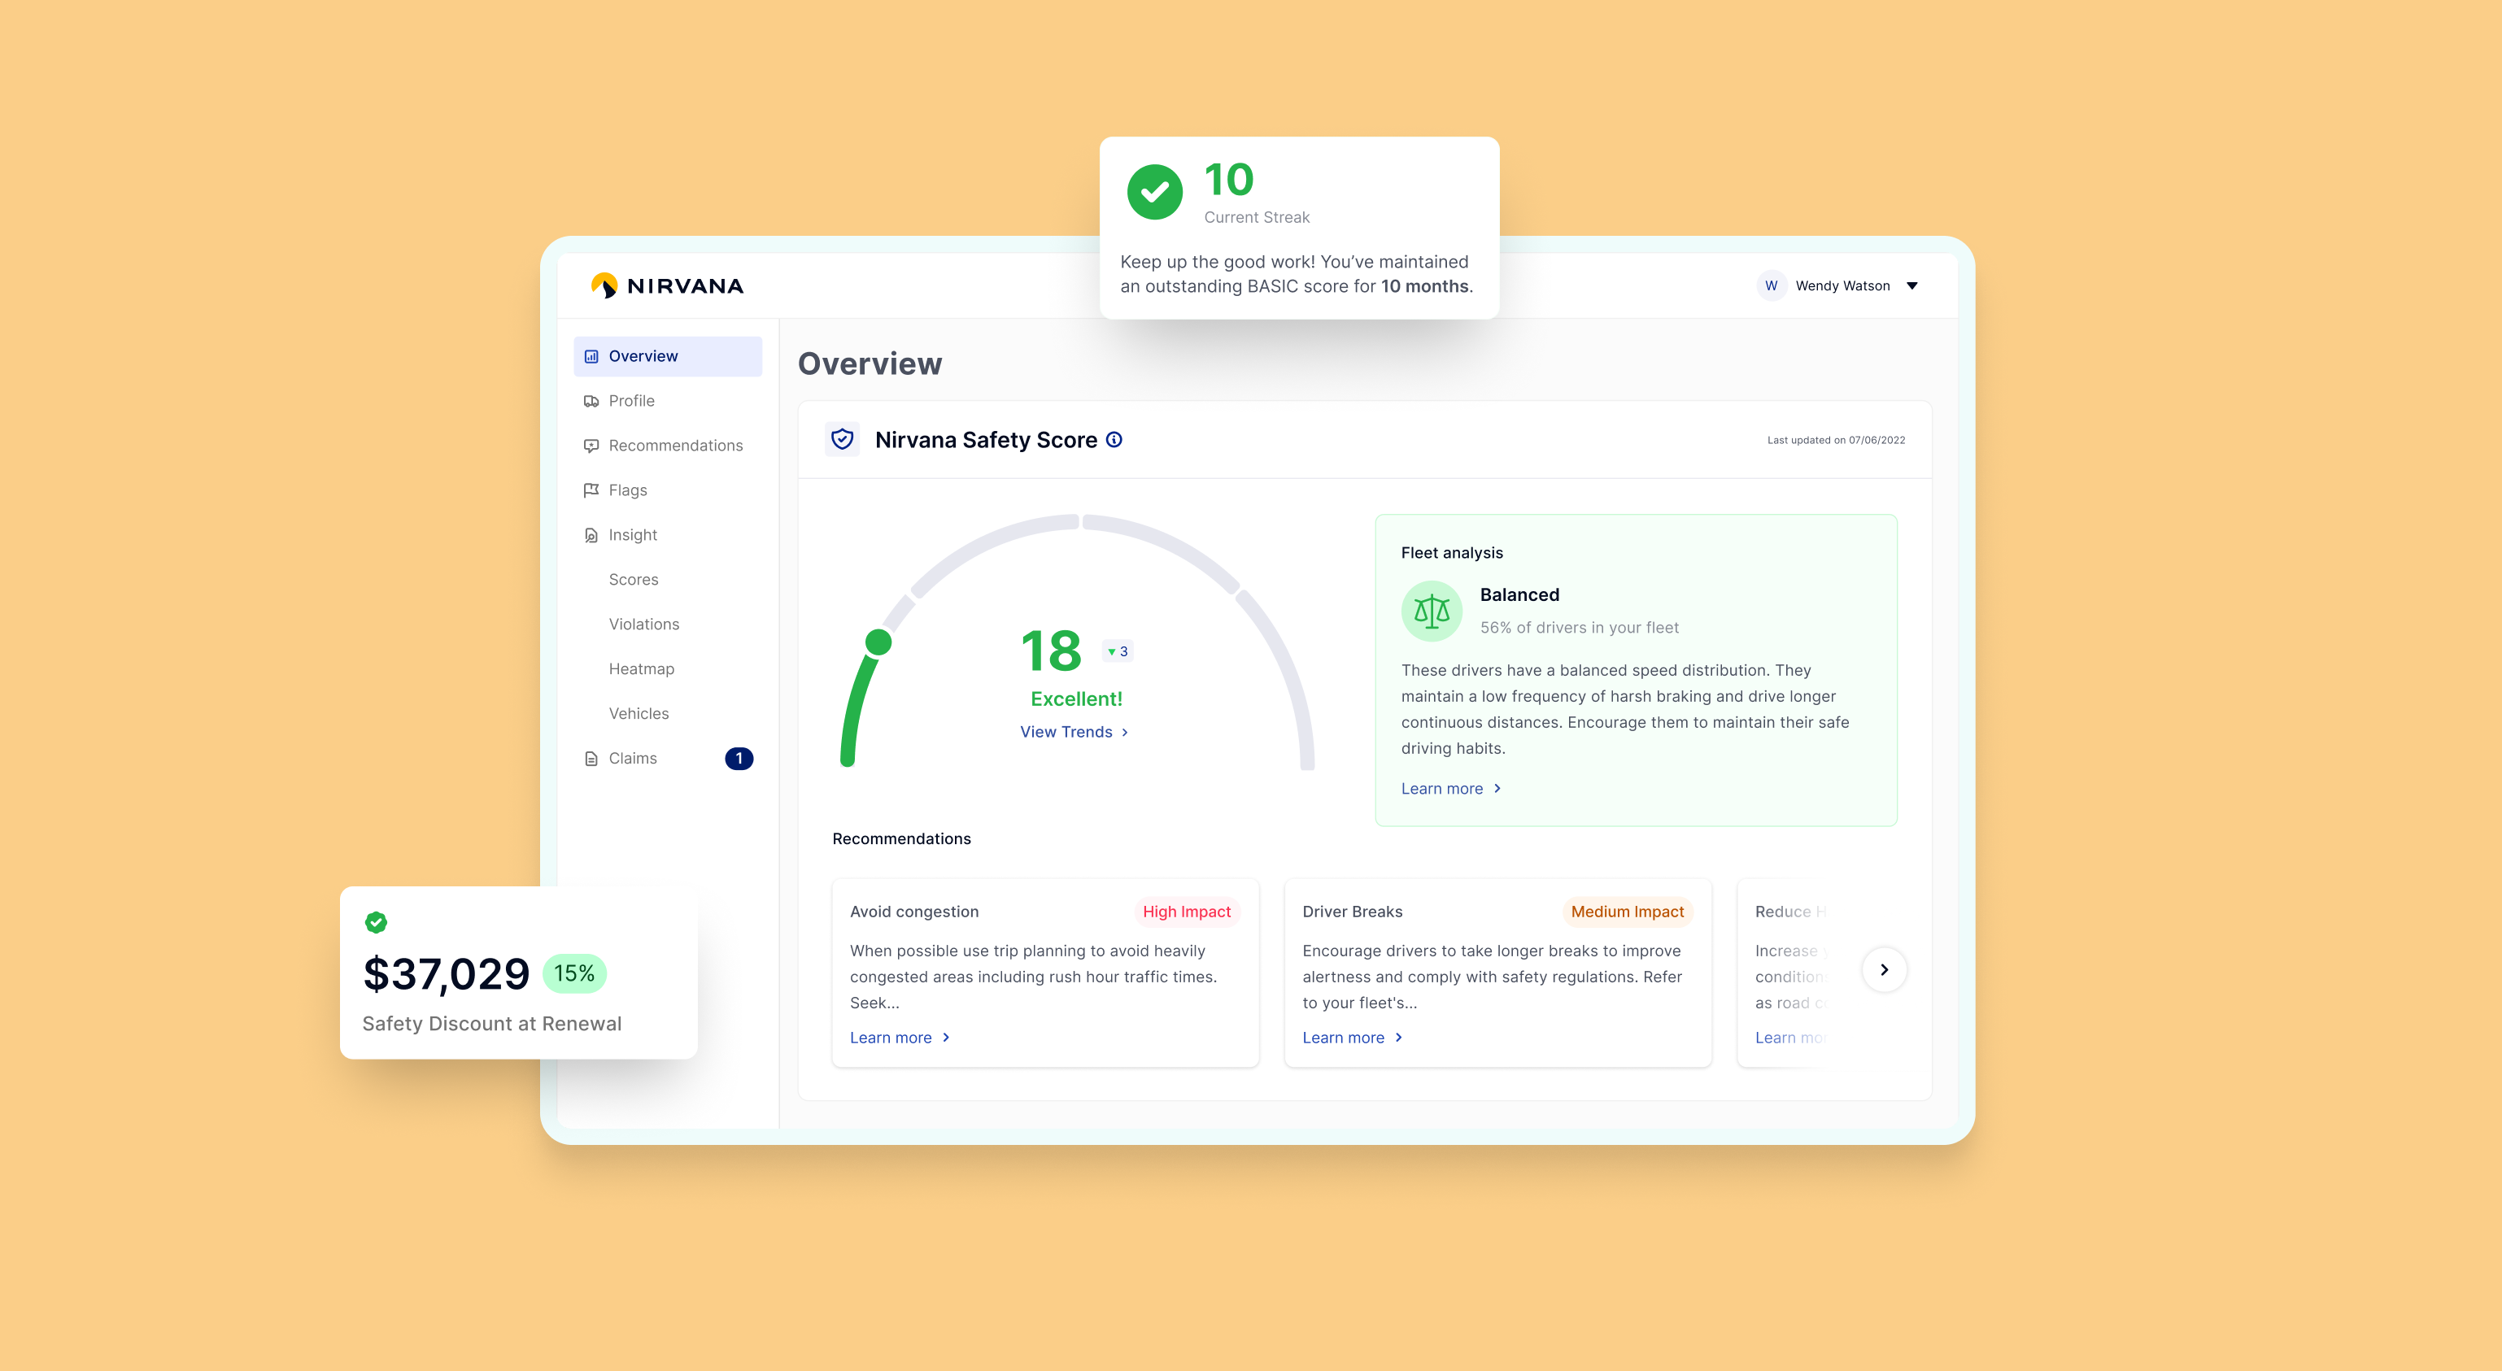The height and width of the screenshot is (1371, 2502).
Task: Click the Flags sidebar flag icon
Action: point(591,490)
